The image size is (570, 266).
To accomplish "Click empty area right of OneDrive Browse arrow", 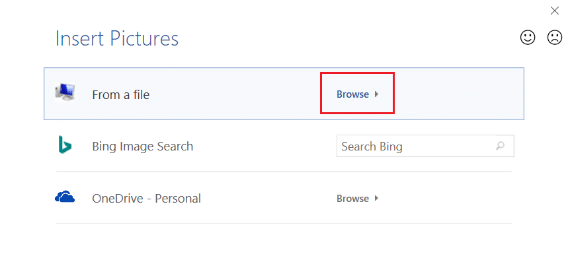I will tap(445, 198).
